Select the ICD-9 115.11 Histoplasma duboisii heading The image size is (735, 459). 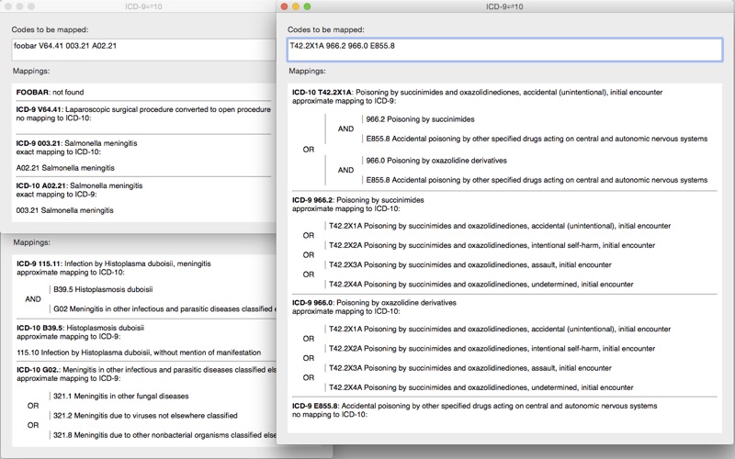(114, 264)
